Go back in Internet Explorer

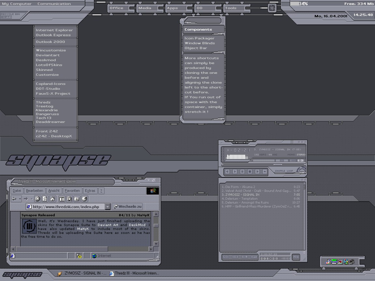click(14, 199)
